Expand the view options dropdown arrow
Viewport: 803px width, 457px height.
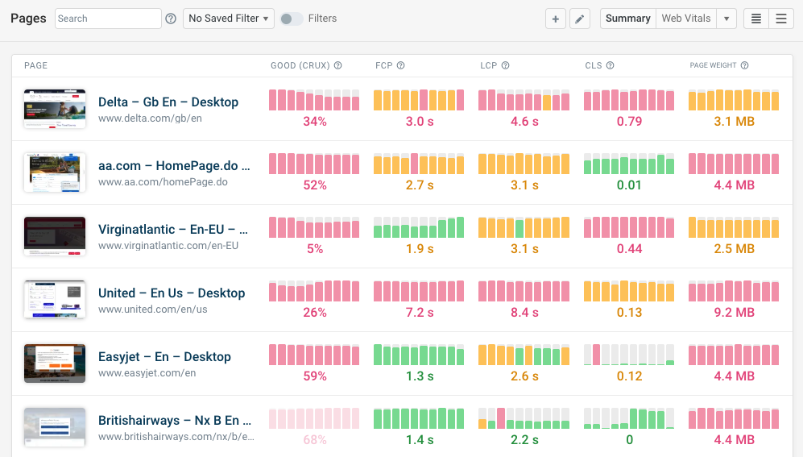(x=726, y=19)
